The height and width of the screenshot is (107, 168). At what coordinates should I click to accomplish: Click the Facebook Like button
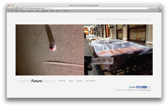pos(139,87)
